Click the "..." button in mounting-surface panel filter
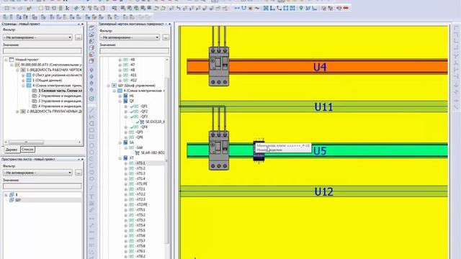 pyautogui.click(x=166, y=37)
